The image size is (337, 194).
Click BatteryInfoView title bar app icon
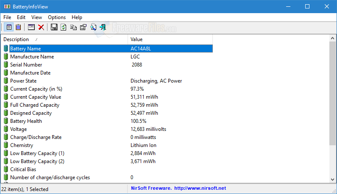point(7,6)
